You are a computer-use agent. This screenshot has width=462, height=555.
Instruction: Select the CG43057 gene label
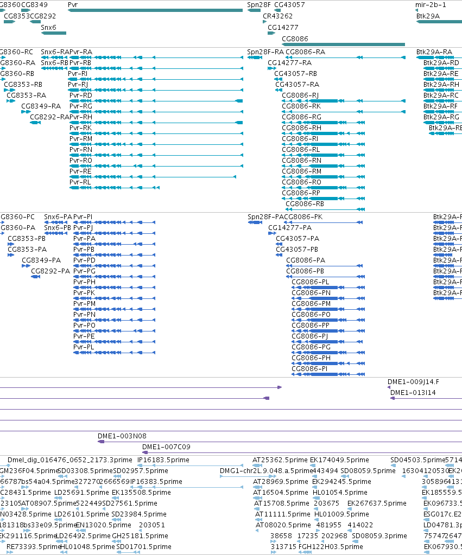pyautogui.click(x=289, y=5)
